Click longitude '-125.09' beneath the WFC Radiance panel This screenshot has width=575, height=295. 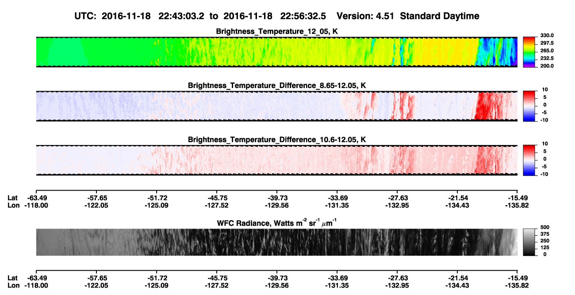tap(156, 285)
